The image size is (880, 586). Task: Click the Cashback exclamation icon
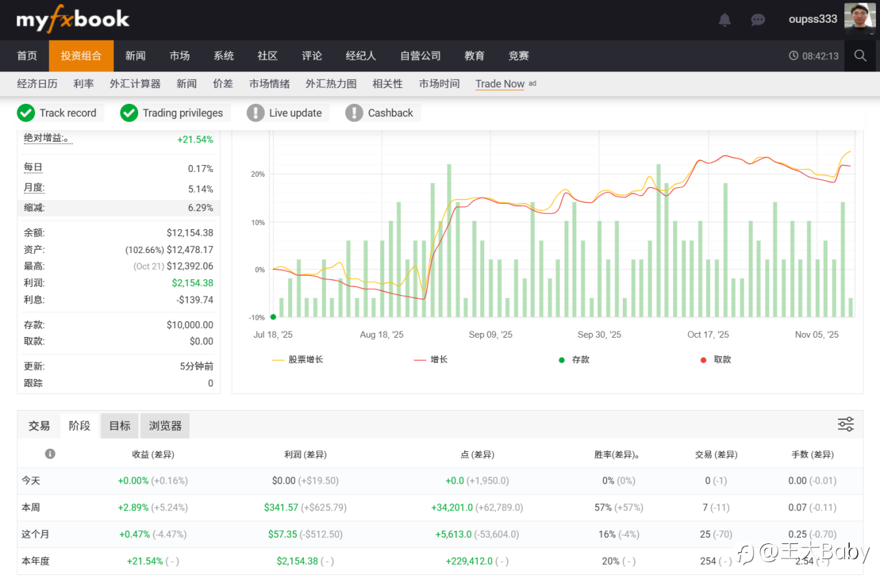[x=354, y=113]
